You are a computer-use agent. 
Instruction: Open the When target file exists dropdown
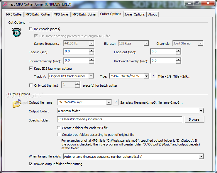pos(201,157)
